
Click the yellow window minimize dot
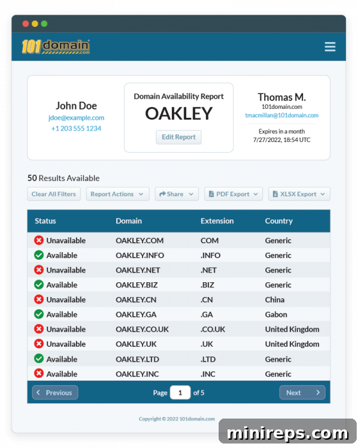click(x=35, y=24)
